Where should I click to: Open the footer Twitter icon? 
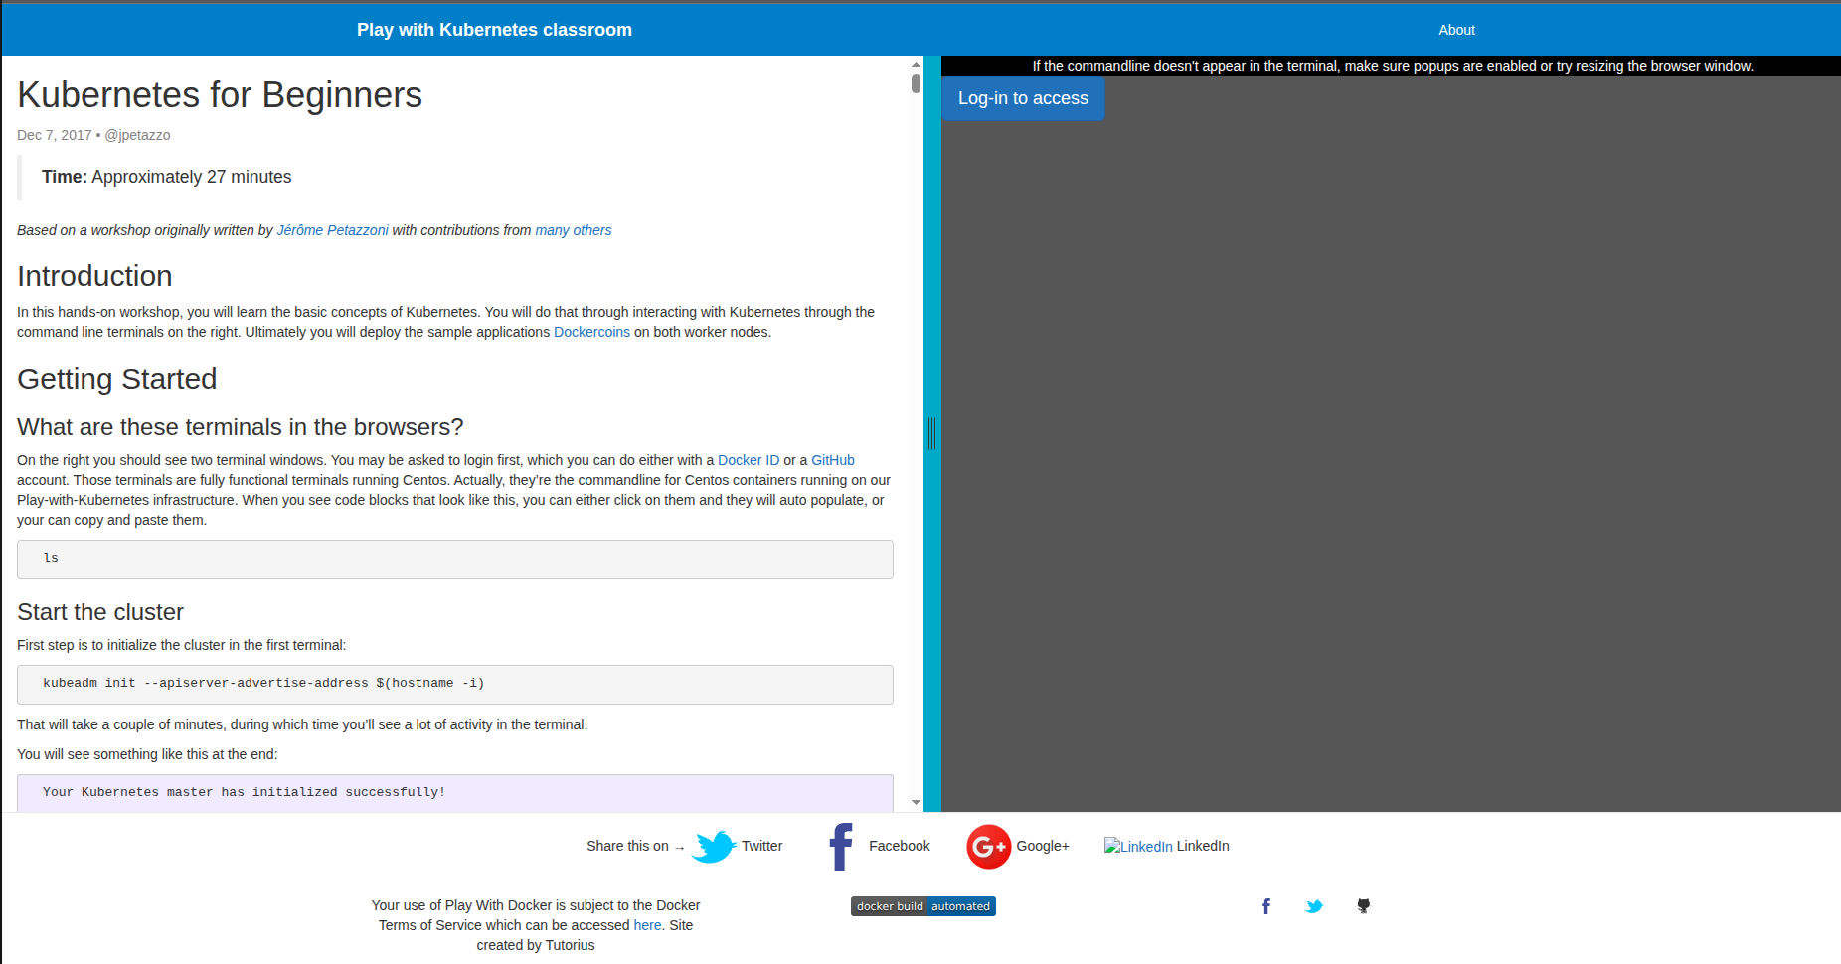(1314, 906)
